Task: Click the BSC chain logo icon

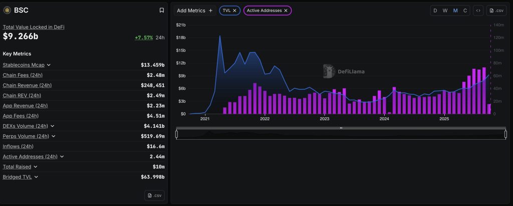Action: [7, 10]
